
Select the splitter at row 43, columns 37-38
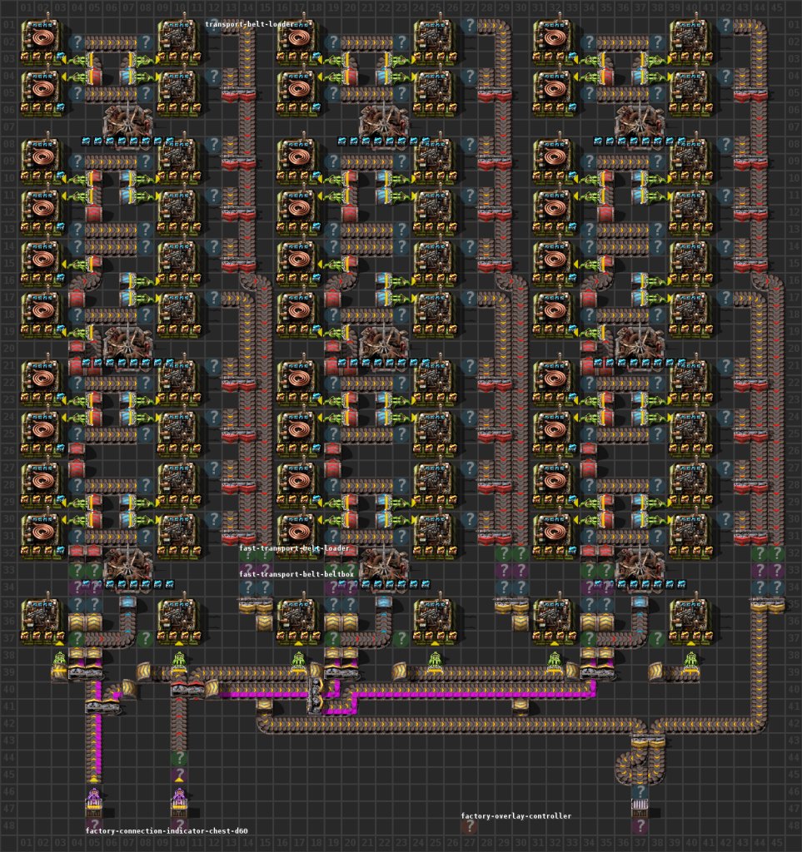click(x=649, y=741)
